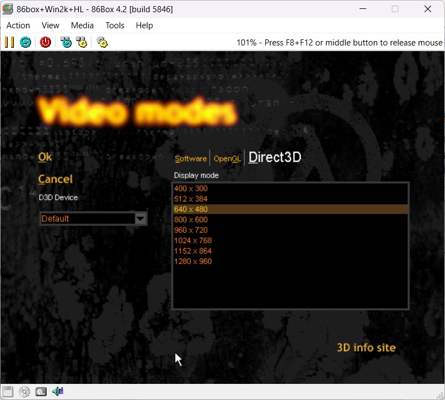Select 1152 x 864 display mode
The width and height of the screenshot is (445, 400).
290,251
